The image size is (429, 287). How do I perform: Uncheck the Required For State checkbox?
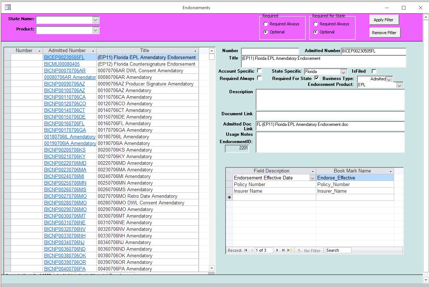click(317, 78)
